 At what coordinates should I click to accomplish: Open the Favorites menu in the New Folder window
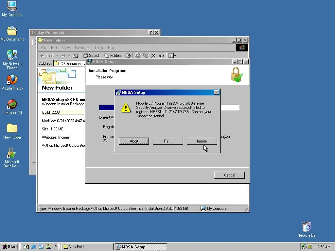82,48
